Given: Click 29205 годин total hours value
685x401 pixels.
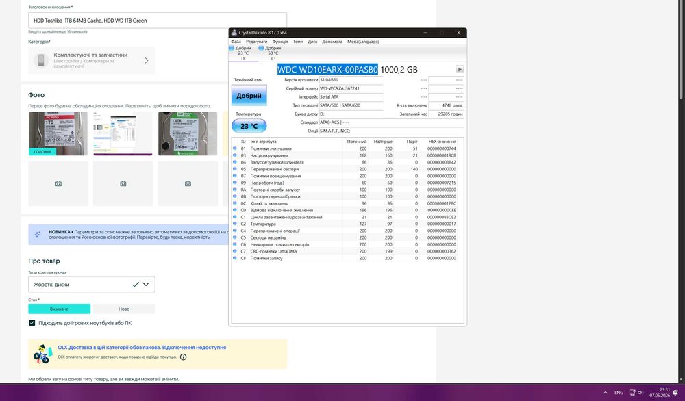Looking at the screenshot, I should click(446, 114).
